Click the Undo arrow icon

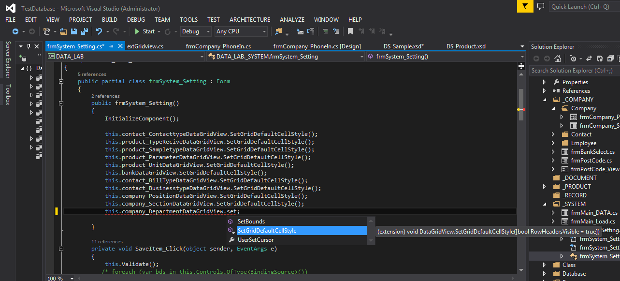pos(99,31)
